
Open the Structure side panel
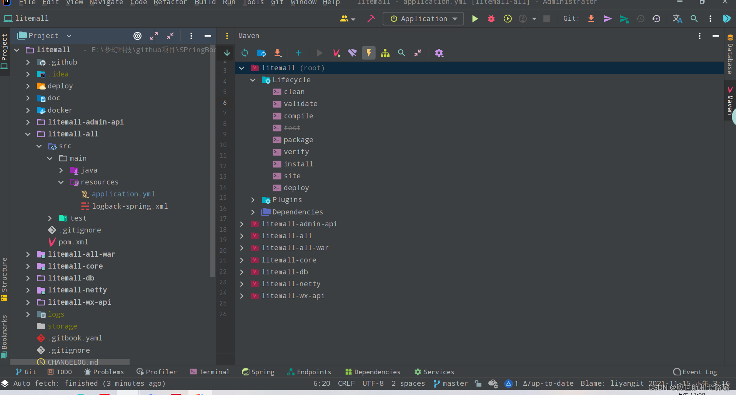point(4,279)
